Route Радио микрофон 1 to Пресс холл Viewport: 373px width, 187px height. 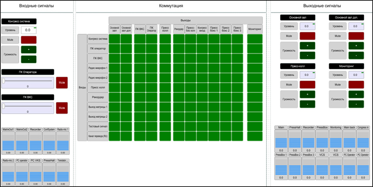[165, 68]
